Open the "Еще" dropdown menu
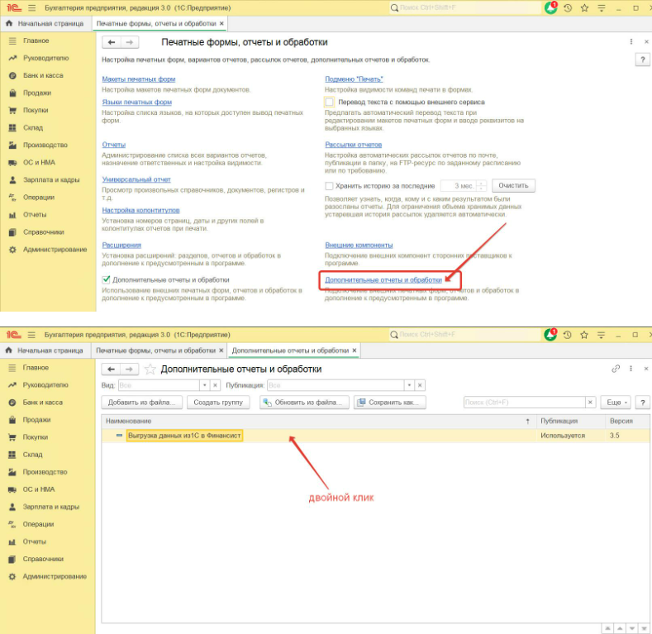The height and width of the screenshot is (634, 652). [x=615, y=403]
